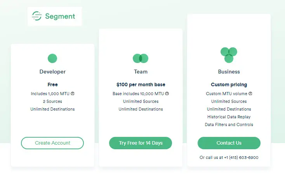Click Historical Data Replay feature text
Screen dimensions: 285x174
pyautogui.click(x=229, y=117)
